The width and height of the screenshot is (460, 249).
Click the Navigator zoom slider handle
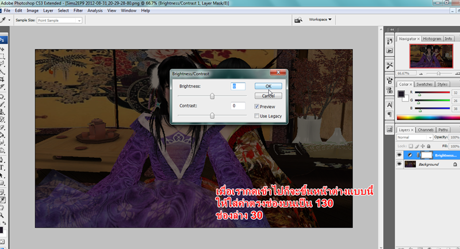[x=439, y=73]
